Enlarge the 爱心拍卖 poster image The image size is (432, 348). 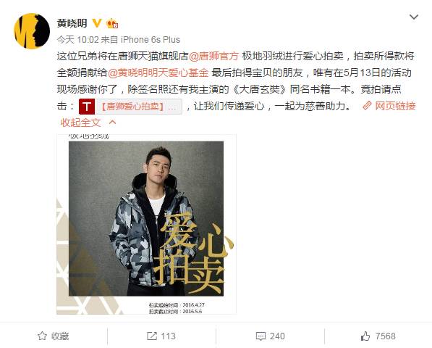pyautogui.click(x=146, y=224)
